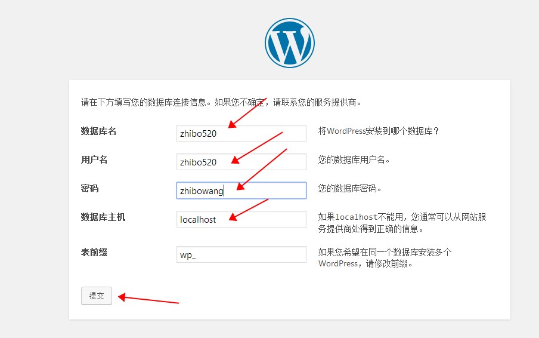Select the 数据库主机 localhost field

coord(241,219)
